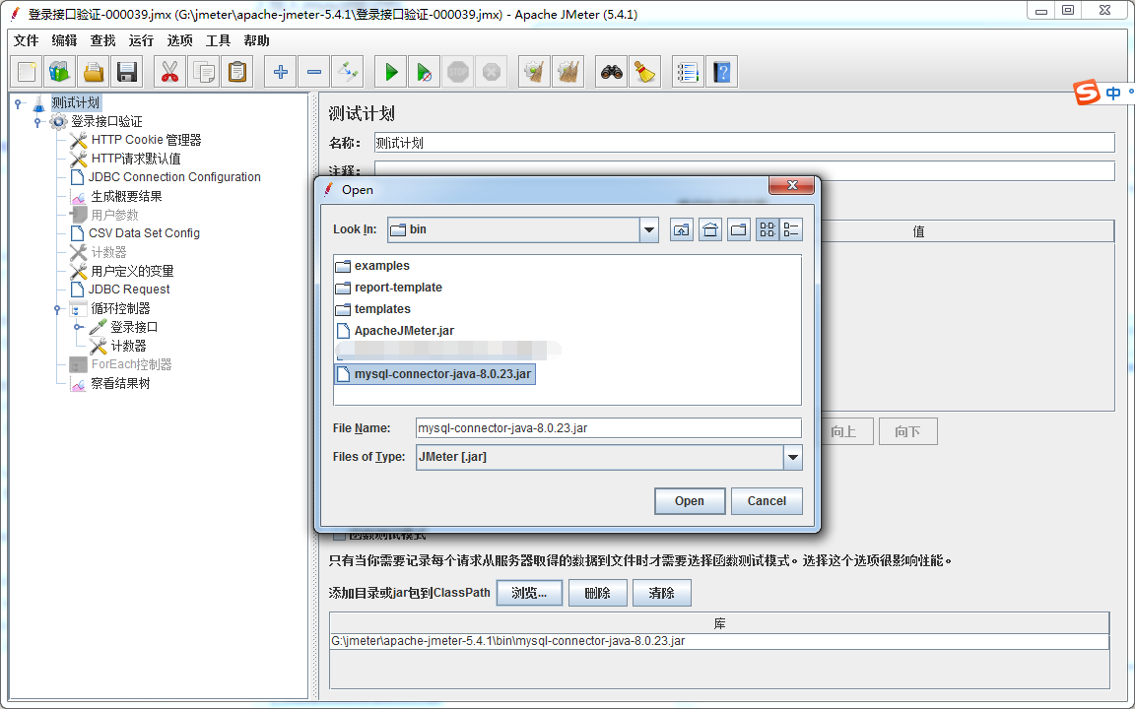Collapse the 登录接口验证 thread group handle

point(37,122)
